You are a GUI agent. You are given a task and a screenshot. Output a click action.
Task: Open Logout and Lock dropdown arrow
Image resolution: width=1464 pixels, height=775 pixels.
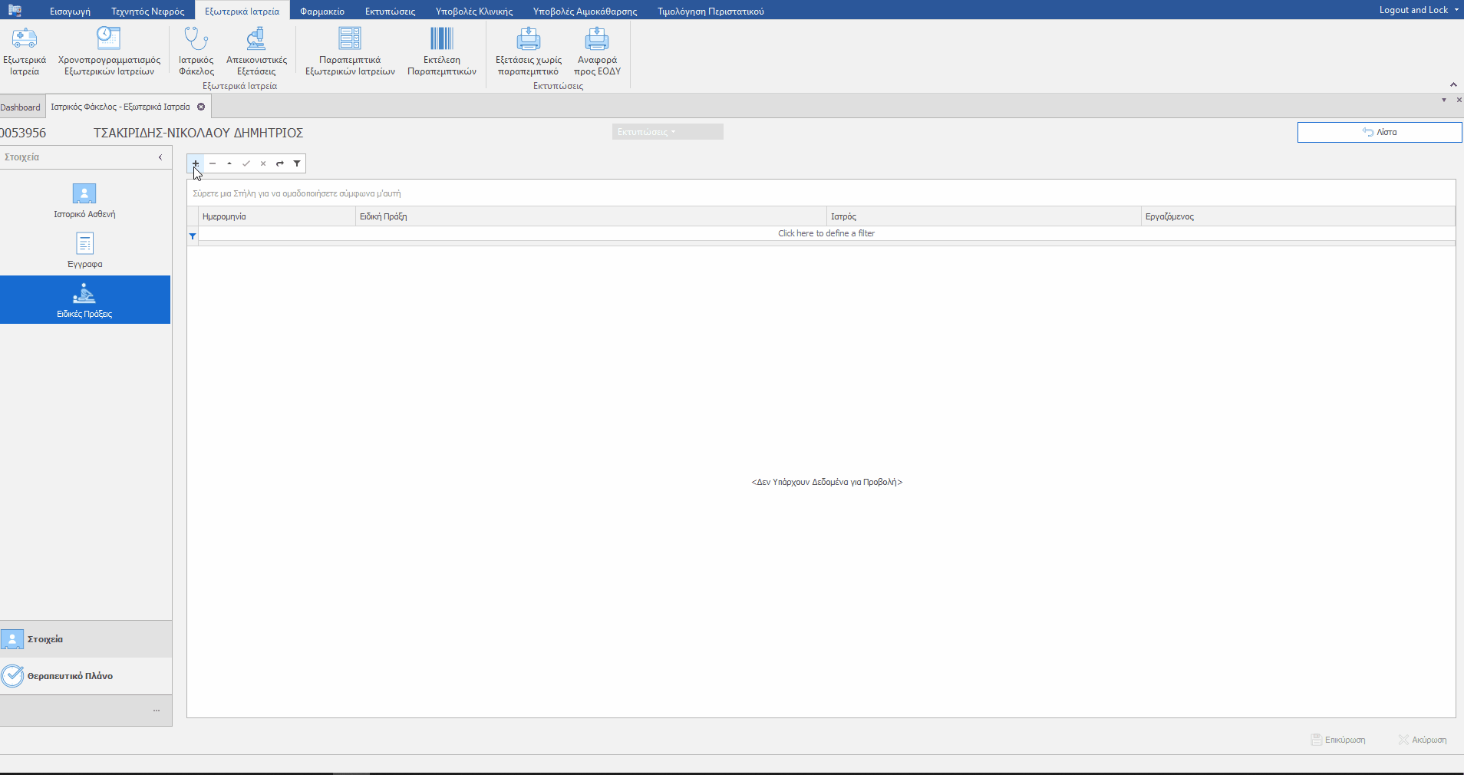pos(1456,10)
